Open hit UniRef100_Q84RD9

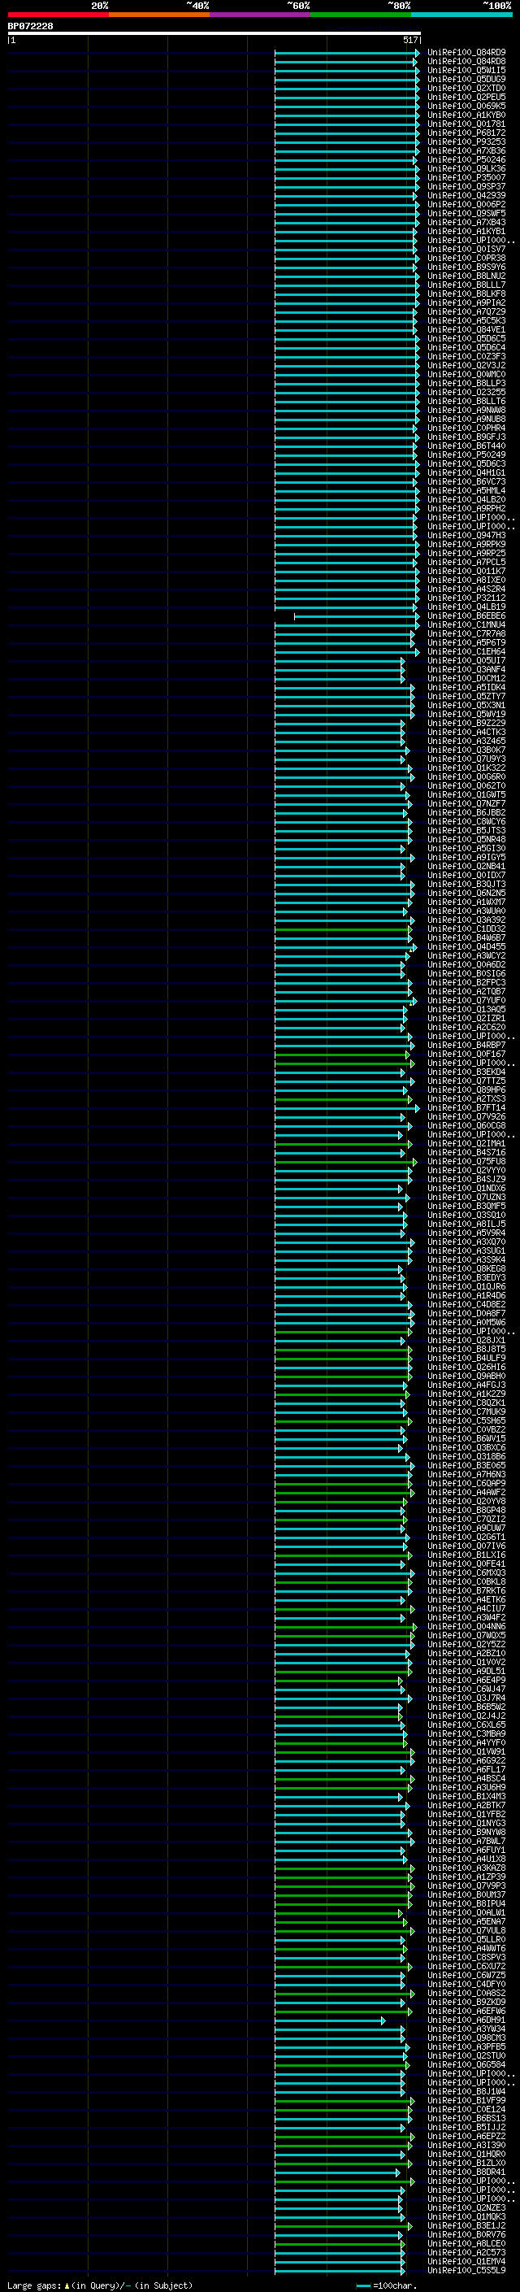pyautogui.click(x=466, y=53)
